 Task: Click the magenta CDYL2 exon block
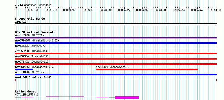127,97
